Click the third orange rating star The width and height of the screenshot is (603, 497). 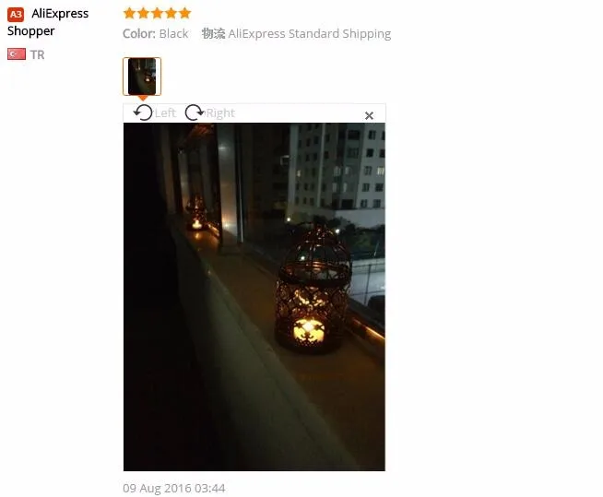point(158,13)
